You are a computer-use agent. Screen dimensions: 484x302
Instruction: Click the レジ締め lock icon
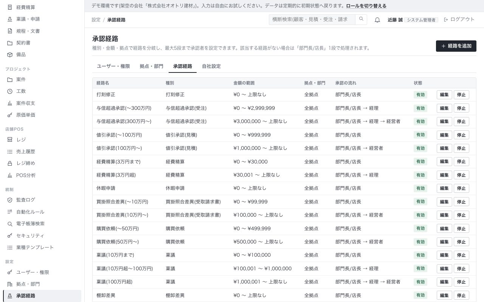[10, 163]
